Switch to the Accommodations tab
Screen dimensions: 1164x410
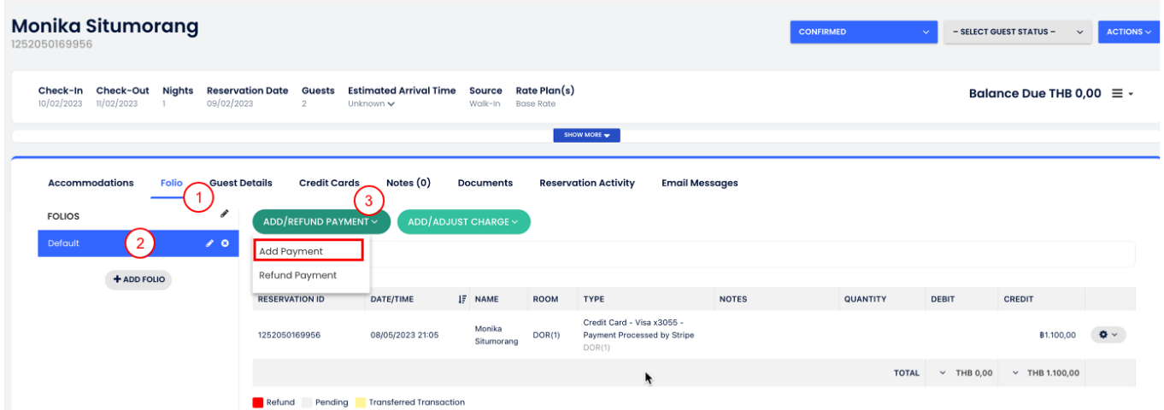[x=91, y=183]
